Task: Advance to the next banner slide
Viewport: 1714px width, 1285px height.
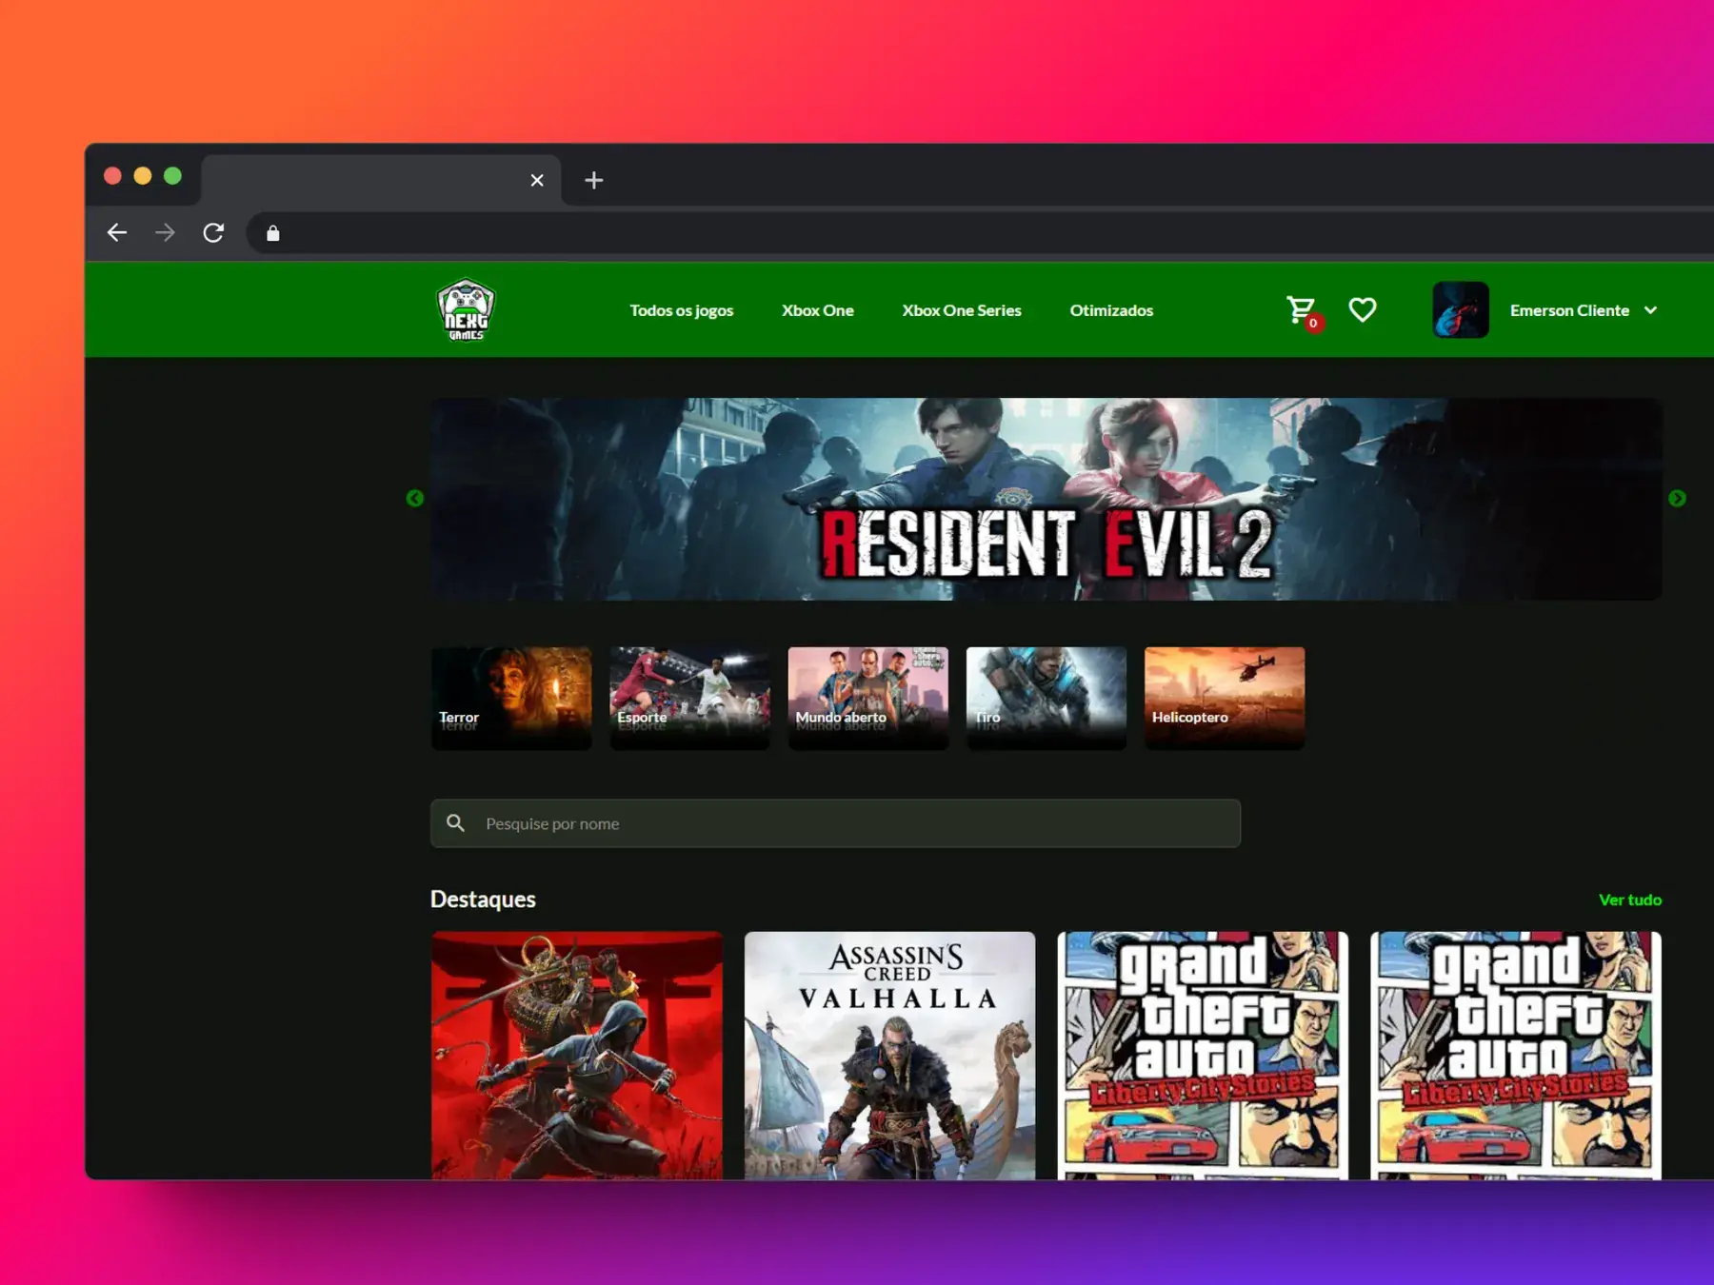Action: (x=1677, y=499)
